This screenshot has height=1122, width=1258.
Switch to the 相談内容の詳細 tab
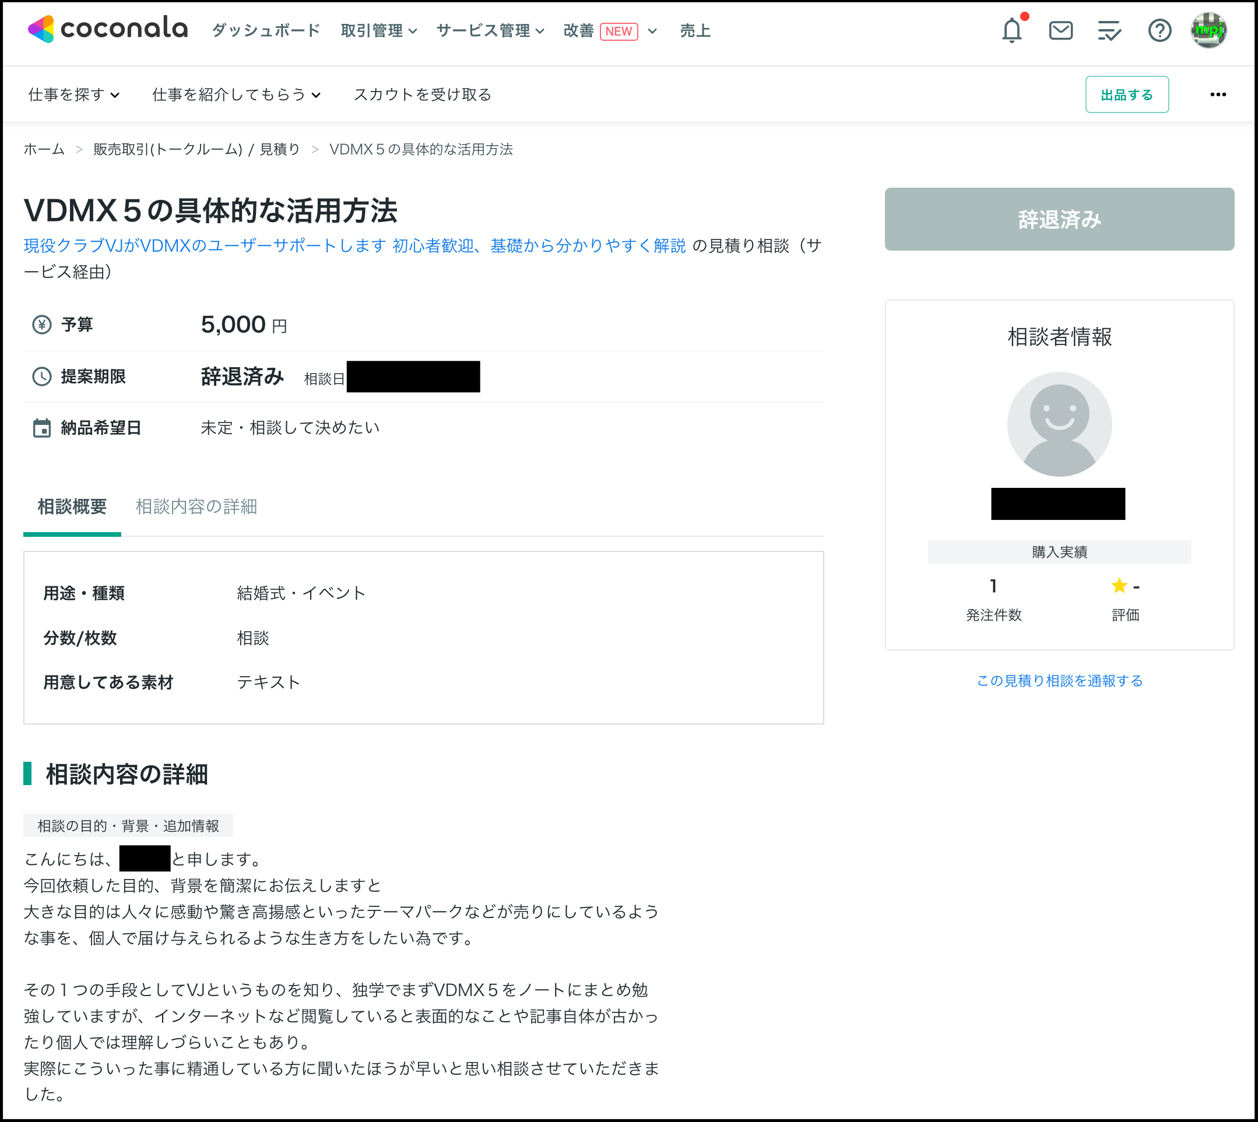(x=196, y=507)
